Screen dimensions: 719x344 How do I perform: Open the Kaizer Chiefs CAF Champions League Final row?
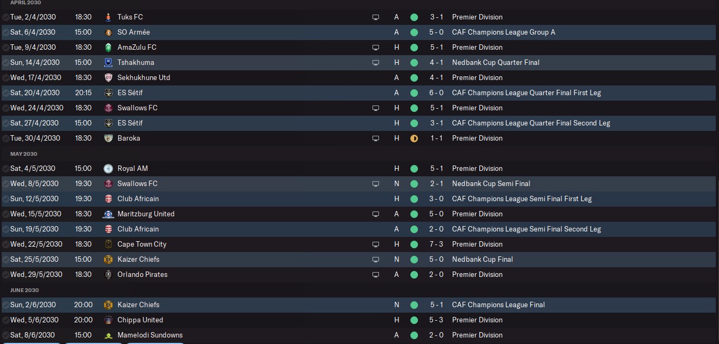(x=359, y=305)
